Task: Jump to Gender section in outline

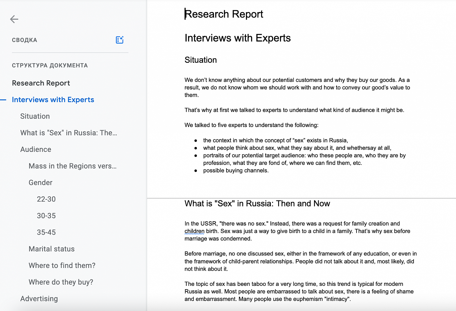Action: (40, 182)
